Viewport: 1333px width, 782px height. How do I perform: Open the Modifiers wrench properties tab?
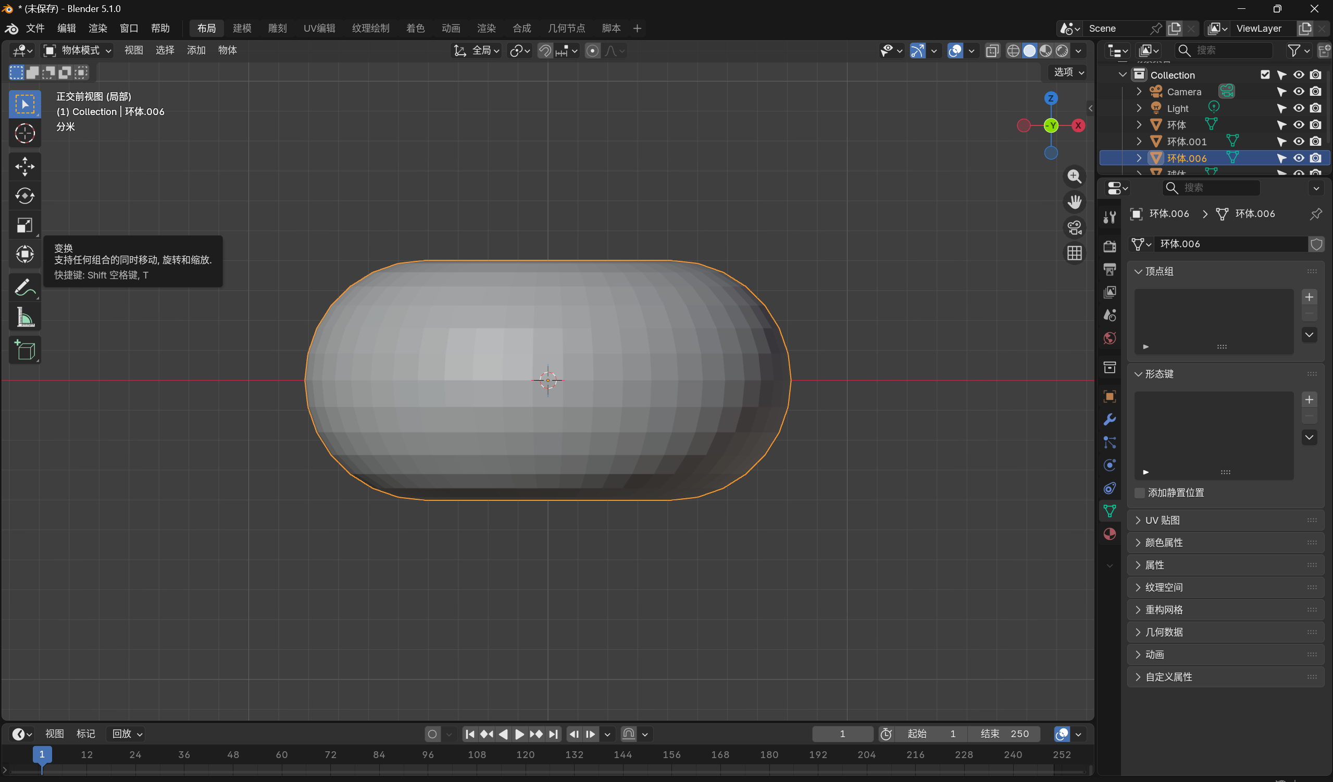coord(1110,420)
